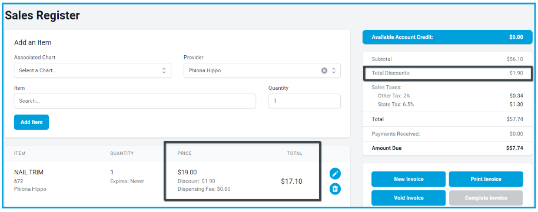Image resolution: width=538 pixels, height=212 pixels.
Task: Focus the Quantity input box
Action: click(304, 101)
